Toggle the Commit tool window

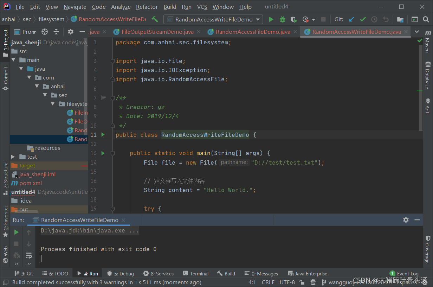point(5,79)
